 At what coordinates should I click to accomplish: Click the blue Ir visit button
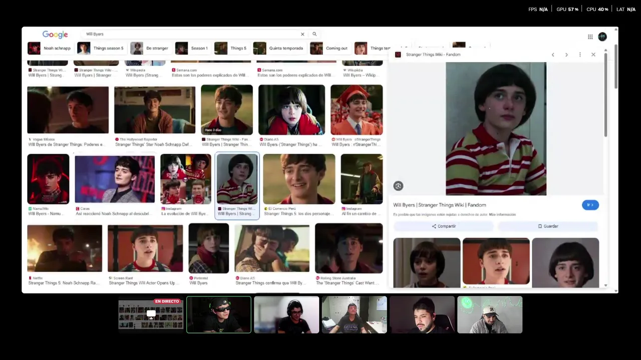pyautogui.click(x=590, y=205)
